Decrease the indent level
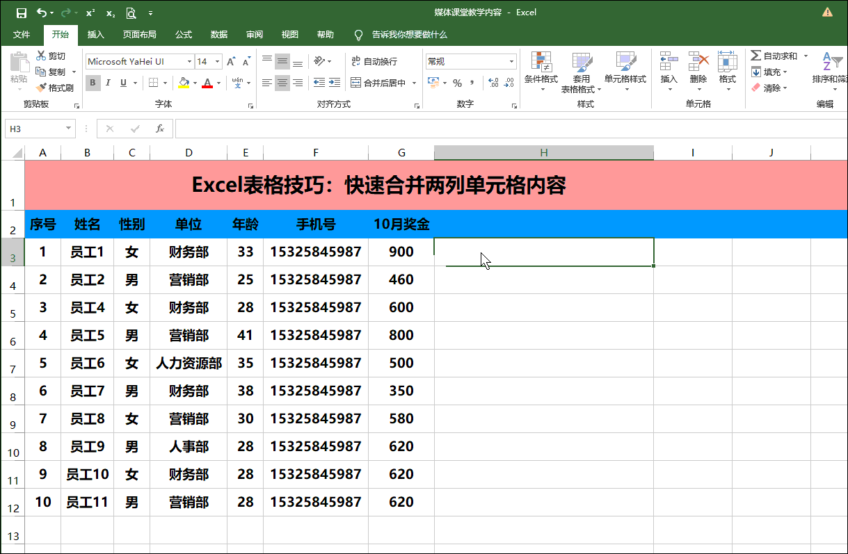Screen dimensions: 848x554 (x=319, y=83)
